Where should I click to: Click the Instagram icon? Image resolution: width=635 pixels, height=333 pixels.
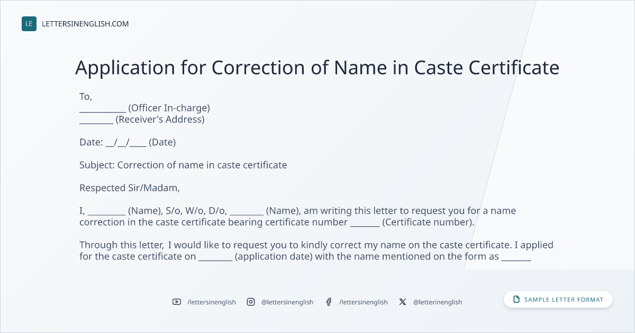251,302
